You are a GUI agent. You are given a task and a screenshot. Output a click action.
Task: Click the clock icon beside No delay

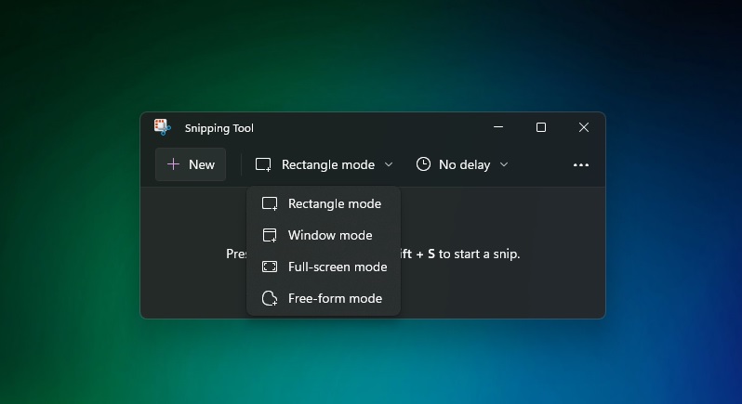pyautogui.click(x=423, y=164)
